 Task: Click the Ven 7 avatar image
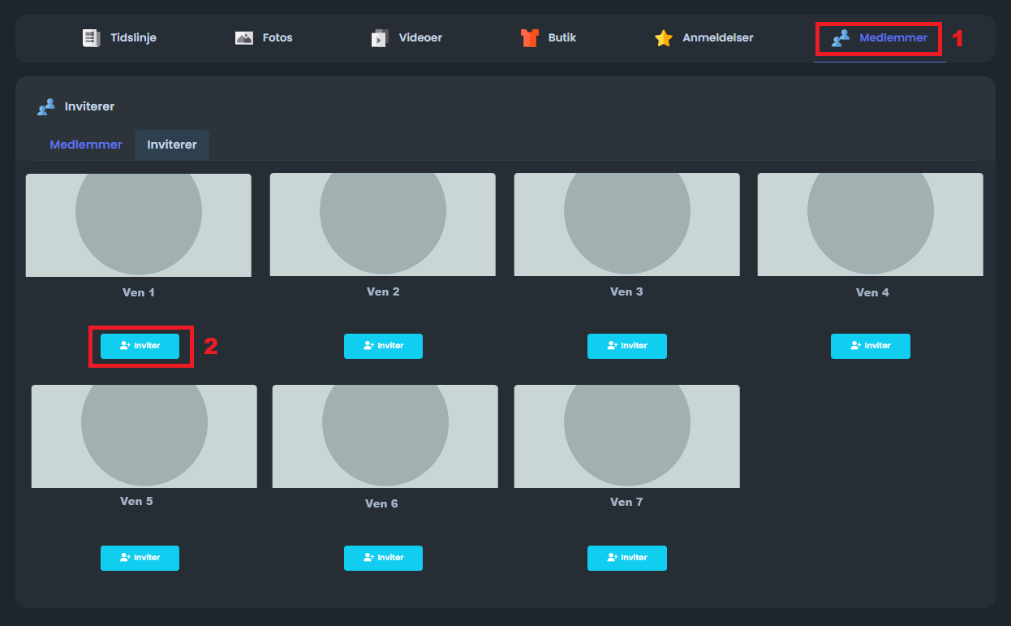coord(627,436)
